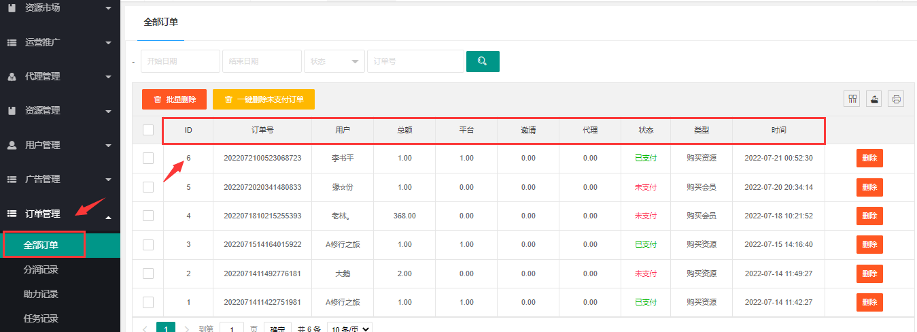Go to next page arrow

187,329
